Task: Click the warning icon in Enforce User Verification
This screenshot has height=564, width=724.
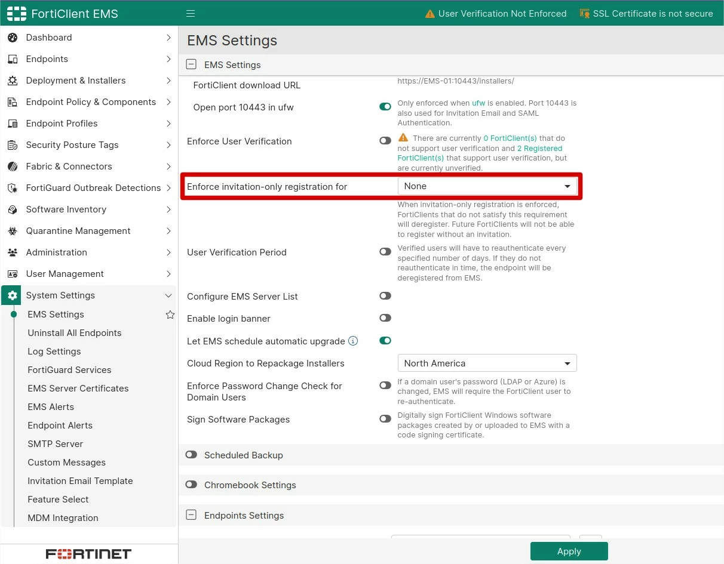Action: (x=403, y=137)
